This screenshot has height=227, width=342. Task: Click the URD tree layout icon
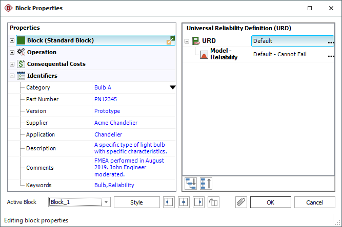(x=191, y=183)
